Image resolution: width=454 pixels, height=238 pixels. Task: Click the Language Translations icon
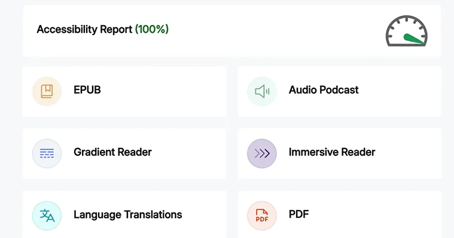coord(47,215)
